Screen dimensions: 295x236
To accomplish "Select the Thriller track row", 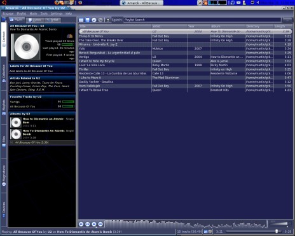I will (x=185, y=69).
